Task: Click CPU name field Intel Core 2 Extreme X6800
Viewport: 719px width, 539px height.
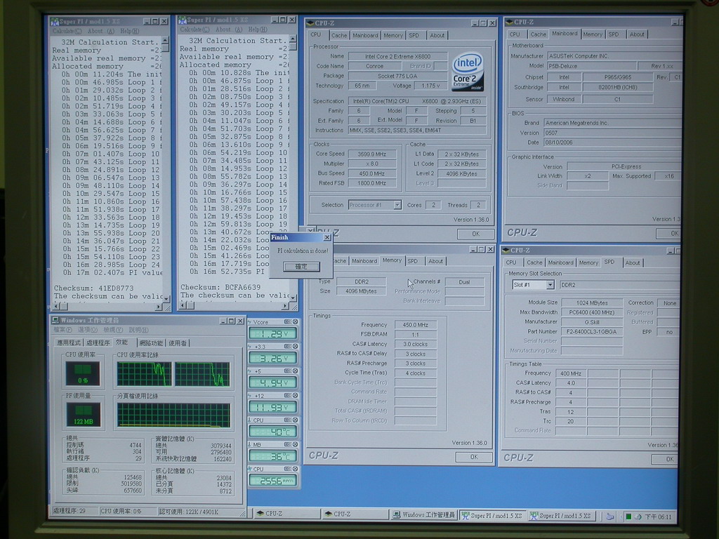Action: [x=397, y=56]
